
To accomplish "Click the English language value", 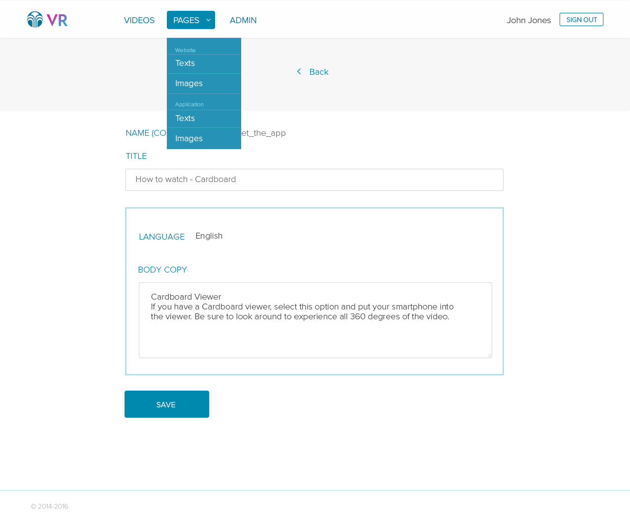I will coord(209,236).
